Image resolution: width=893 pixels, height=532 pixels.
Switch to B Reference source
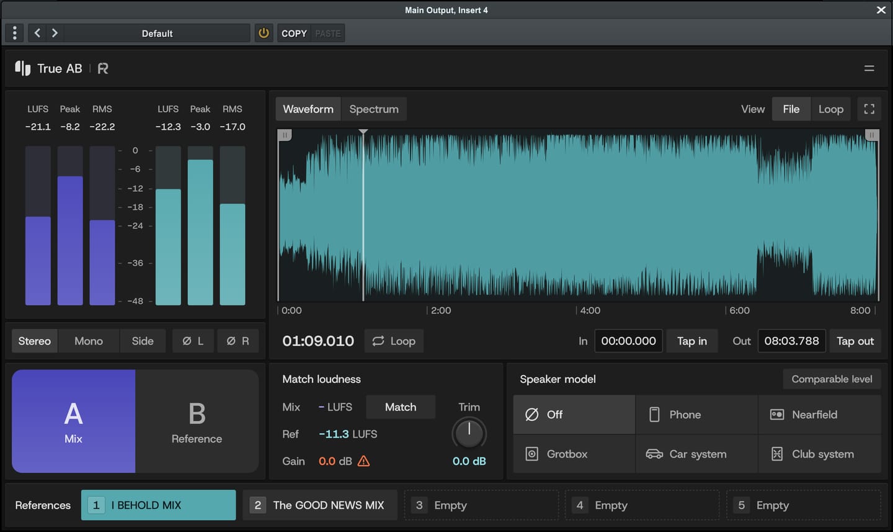click(x=197, y=422)
